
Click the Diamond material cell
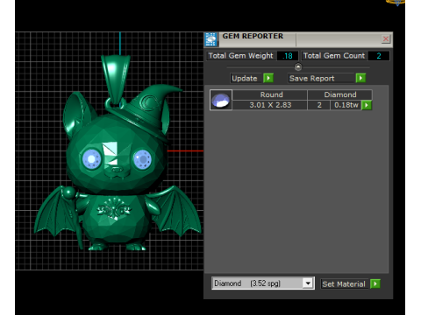pos(340,94)
